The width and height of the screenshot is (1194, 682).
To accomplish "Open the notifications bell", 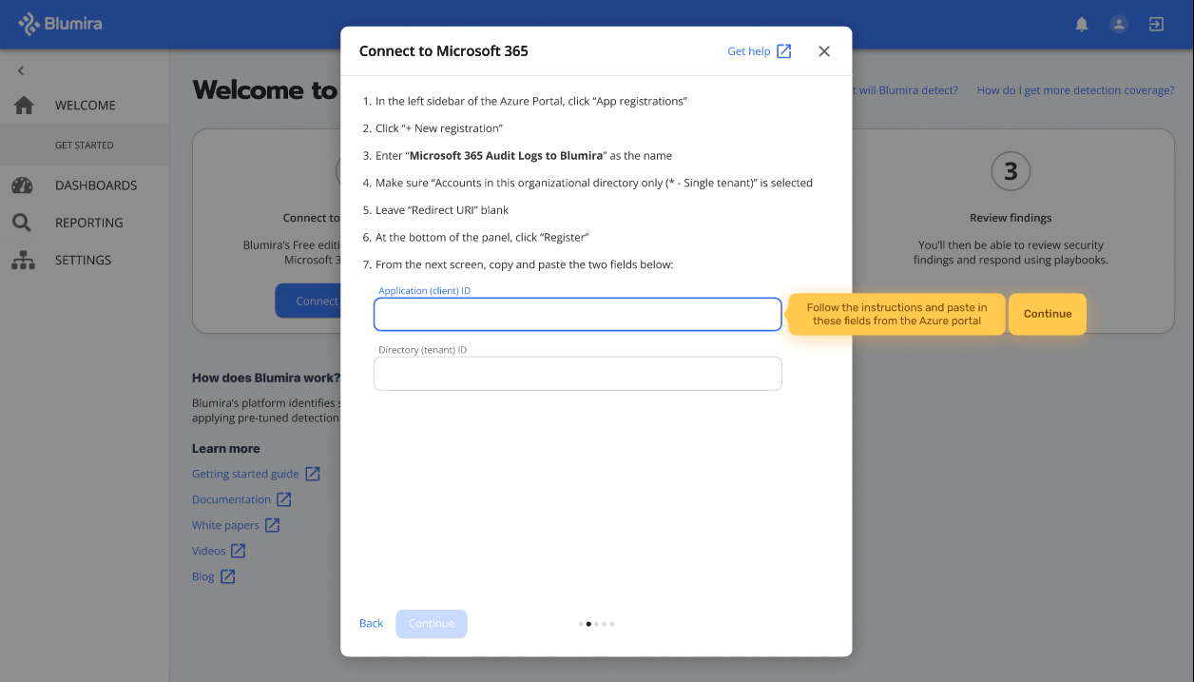I will point(1082,25).
